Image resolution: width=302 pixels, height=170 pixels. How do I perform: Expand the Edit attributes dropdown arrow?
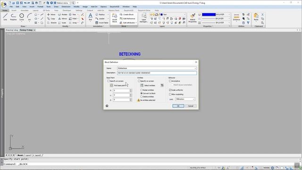pos(136,23)
